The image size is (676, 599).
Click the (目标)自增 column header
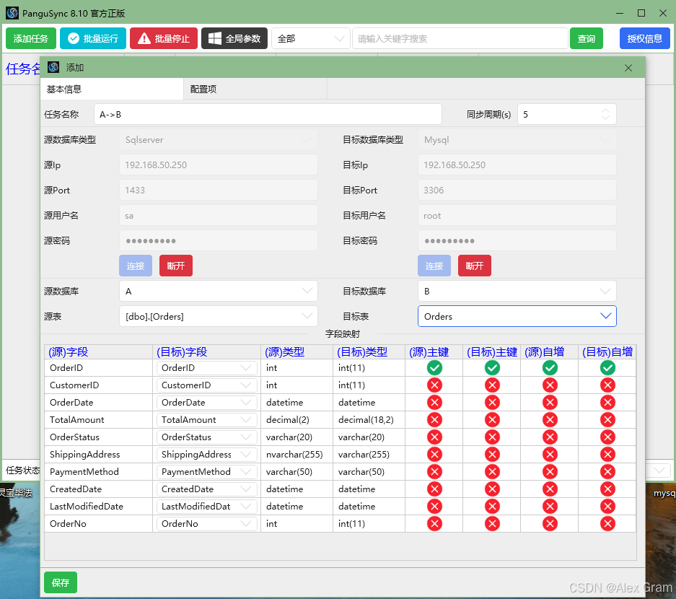point(607,352)
